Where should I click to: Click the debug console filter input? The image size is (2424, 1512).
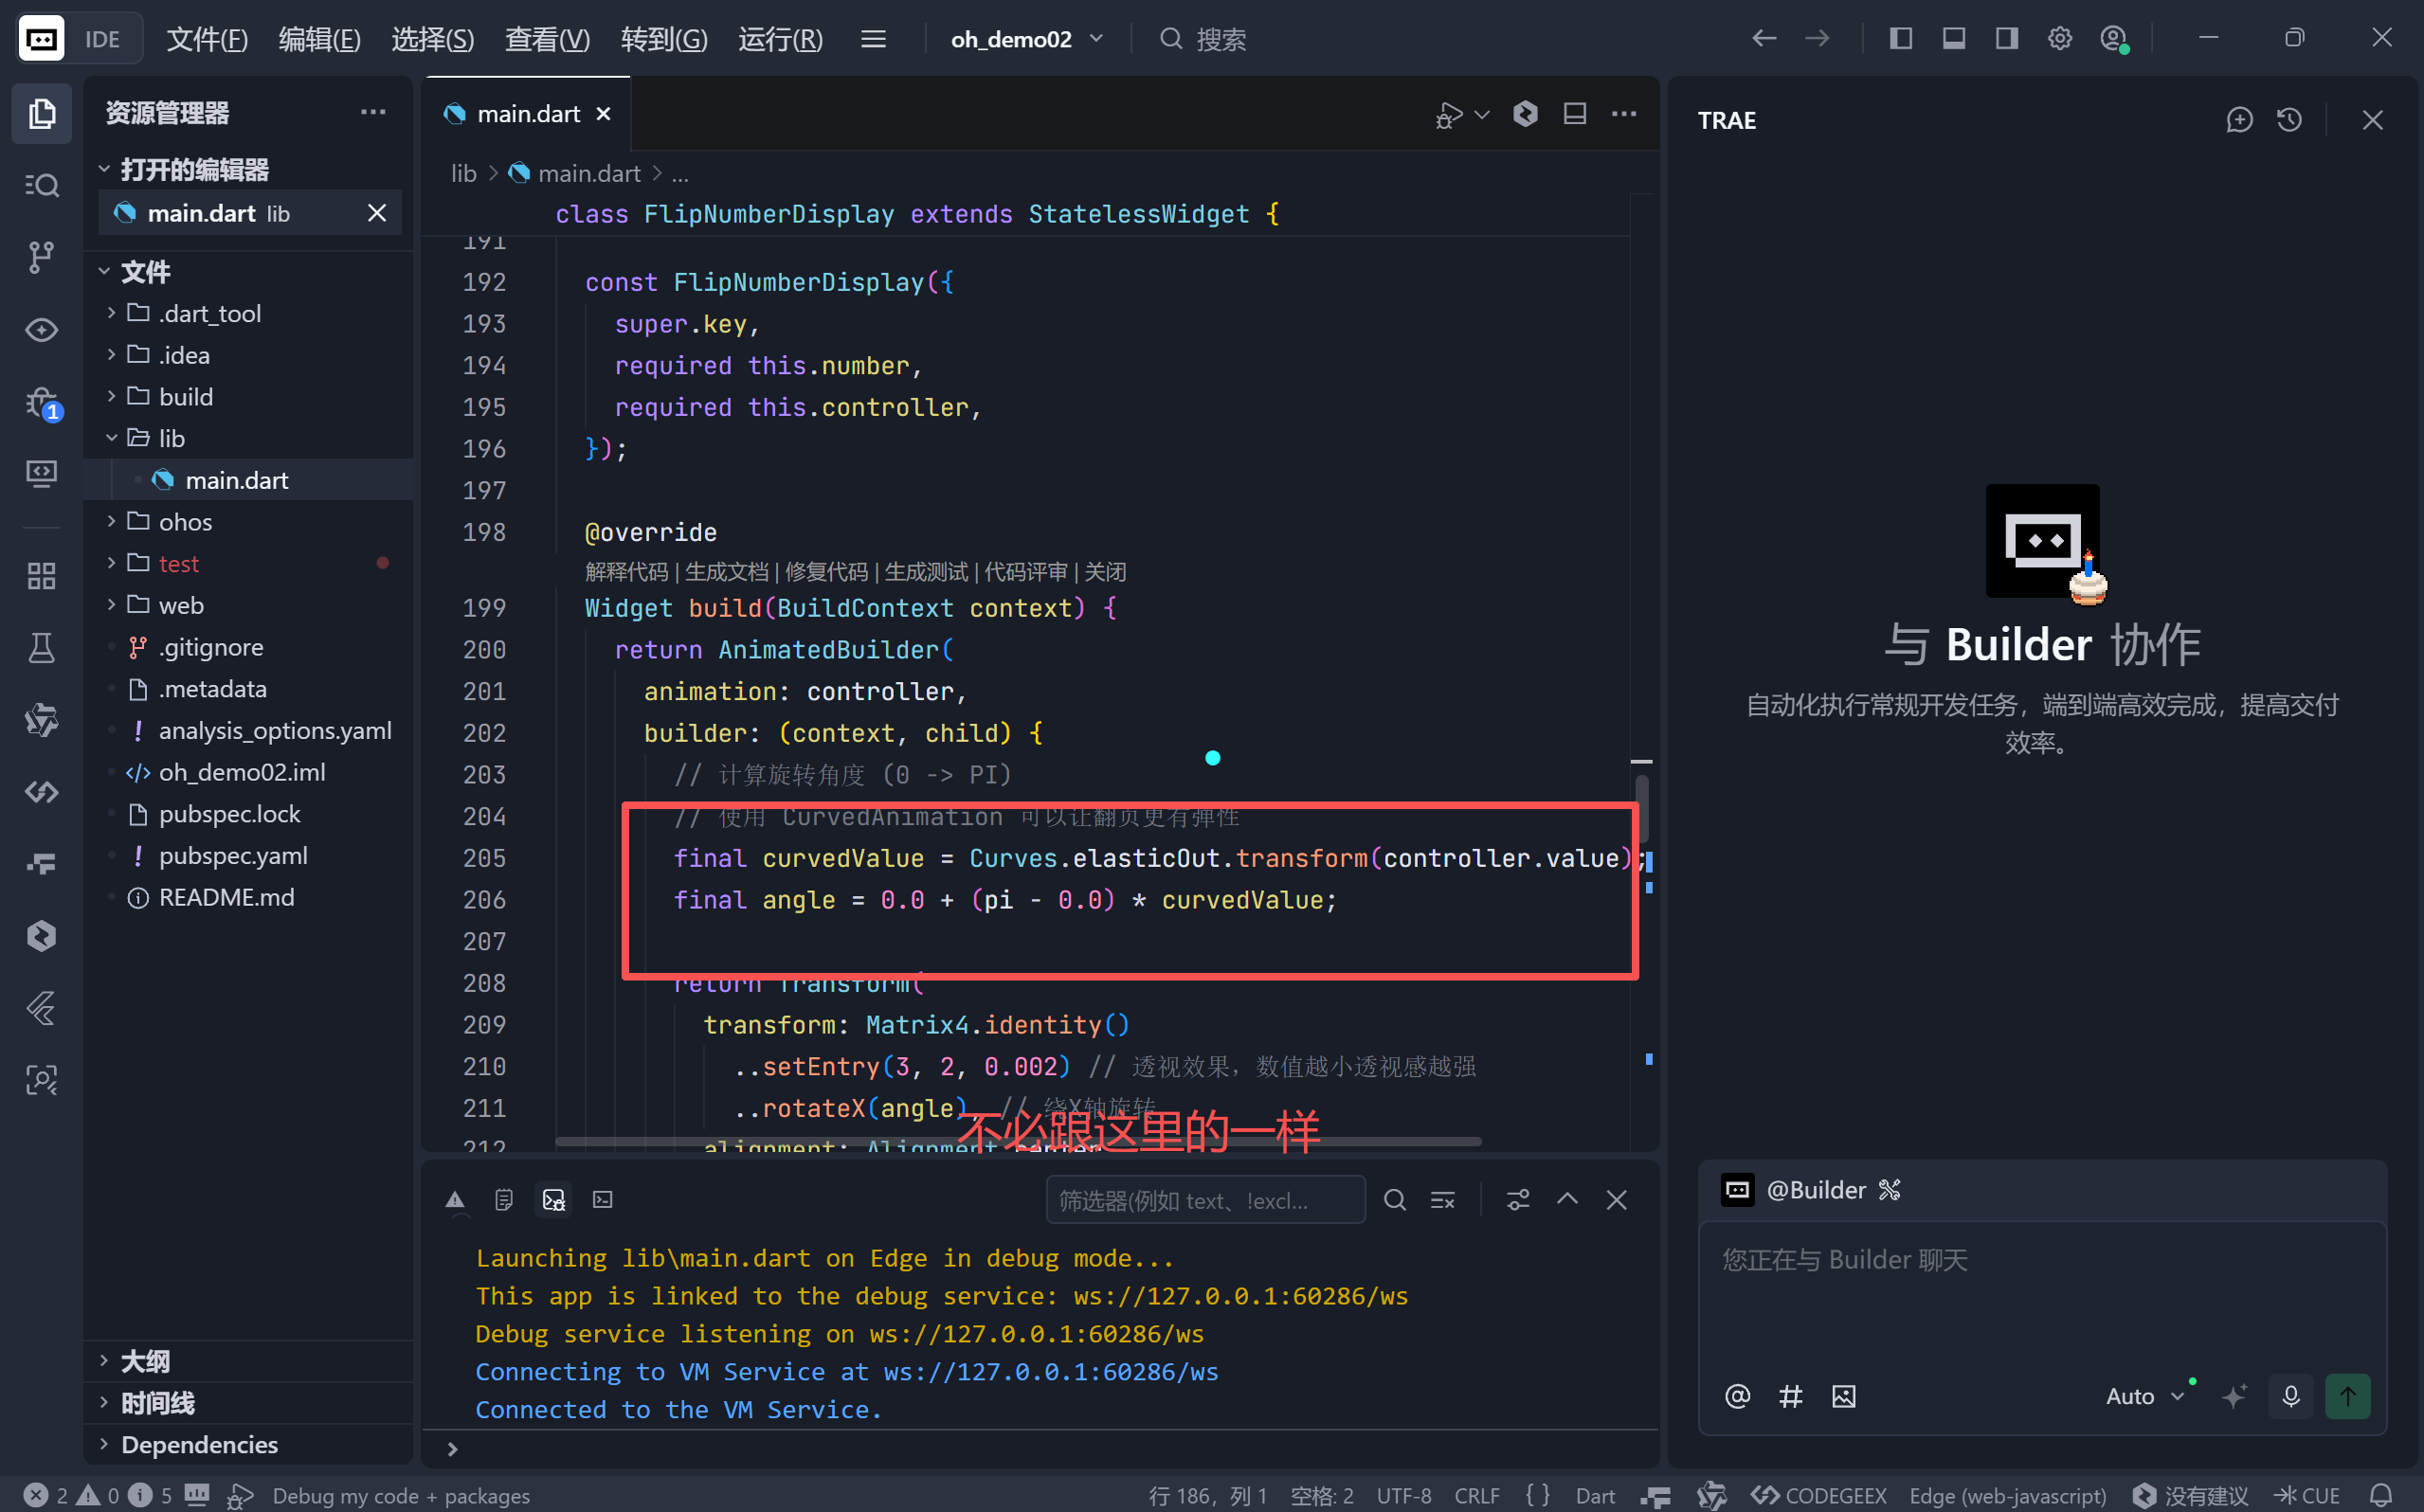click(x=1204, y=1200)
